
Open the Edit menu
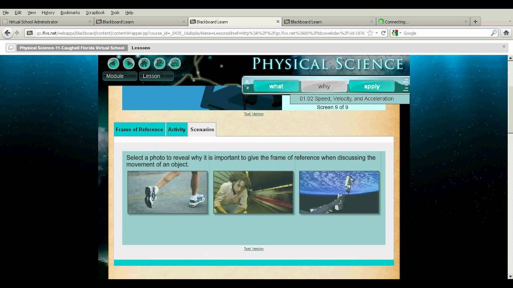[x=18, y=12]
